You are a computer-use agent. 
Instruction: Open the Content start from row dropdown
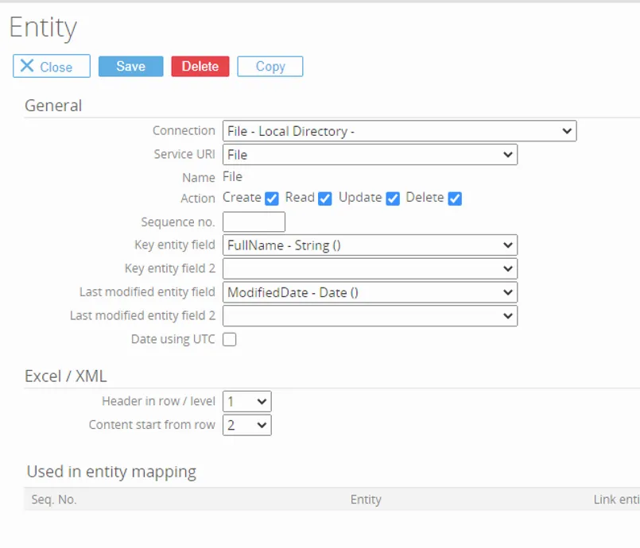click(x=246, y=426)
